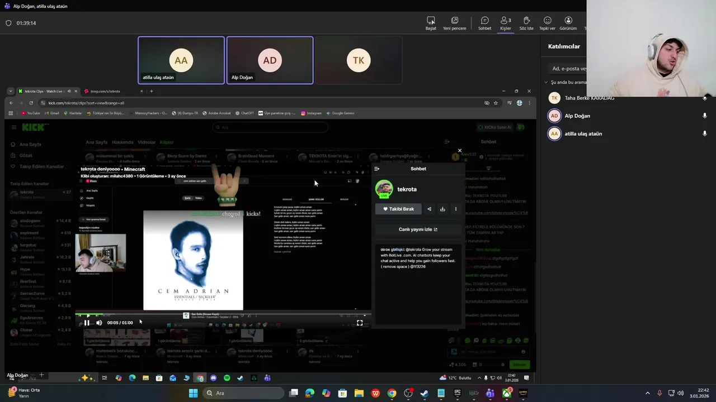Click the shield icon next to meeting timer
Image resolution: width=716 pixels, height=402 pixels.
click(8, 23)
